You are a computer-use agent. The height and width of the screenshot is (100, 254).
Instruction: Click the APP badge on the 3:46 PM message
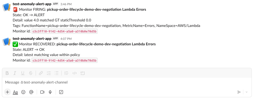(56, 4)
